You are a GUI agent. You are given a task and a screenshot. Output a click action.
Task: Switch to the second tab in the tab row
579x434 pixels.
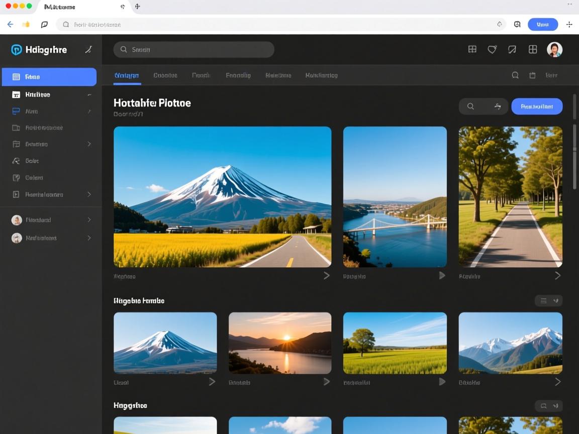165,75
